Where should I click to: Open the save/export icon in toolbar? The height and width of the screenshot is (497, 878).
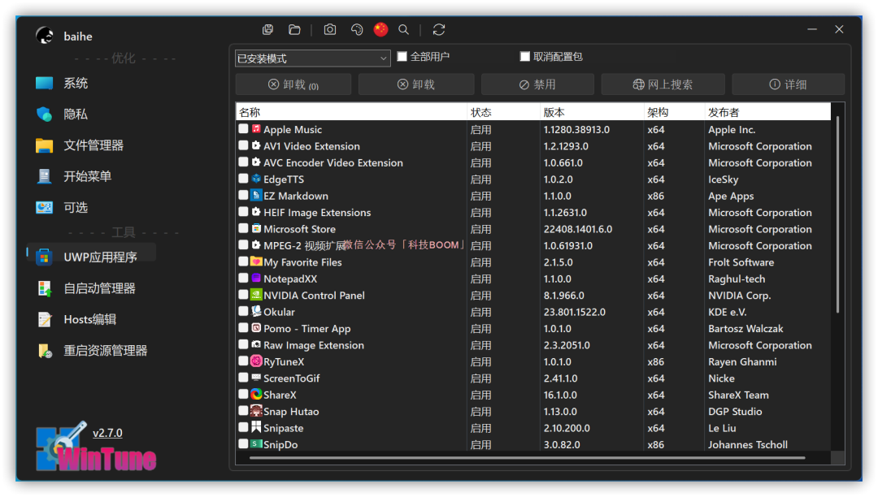coord(267,29)
